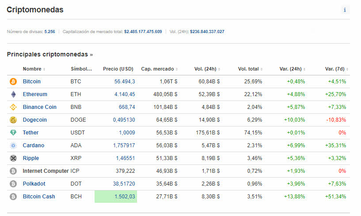Click the Polkadot row coin icon
This screenshot has width=361, height=216.
[x=13, y=184]
